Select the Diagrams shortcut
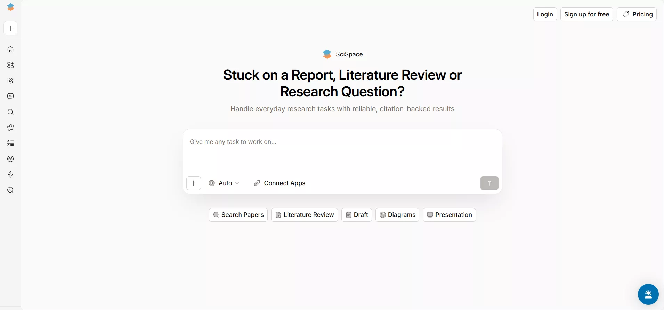 [397, 215]
